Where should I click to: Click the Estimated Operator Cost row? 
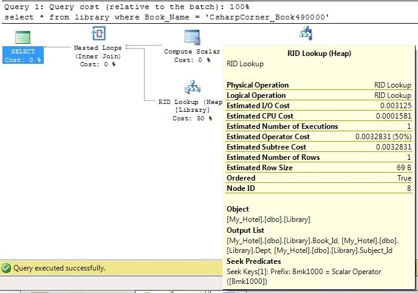[x=319, y=137]
